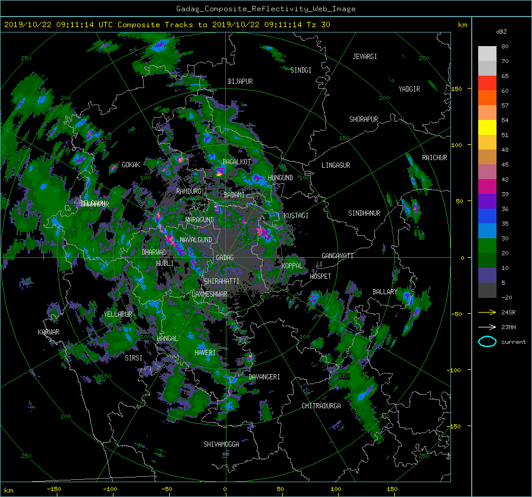Click the SHIVAMOGGA city label
532x497 pixels.
221,444
